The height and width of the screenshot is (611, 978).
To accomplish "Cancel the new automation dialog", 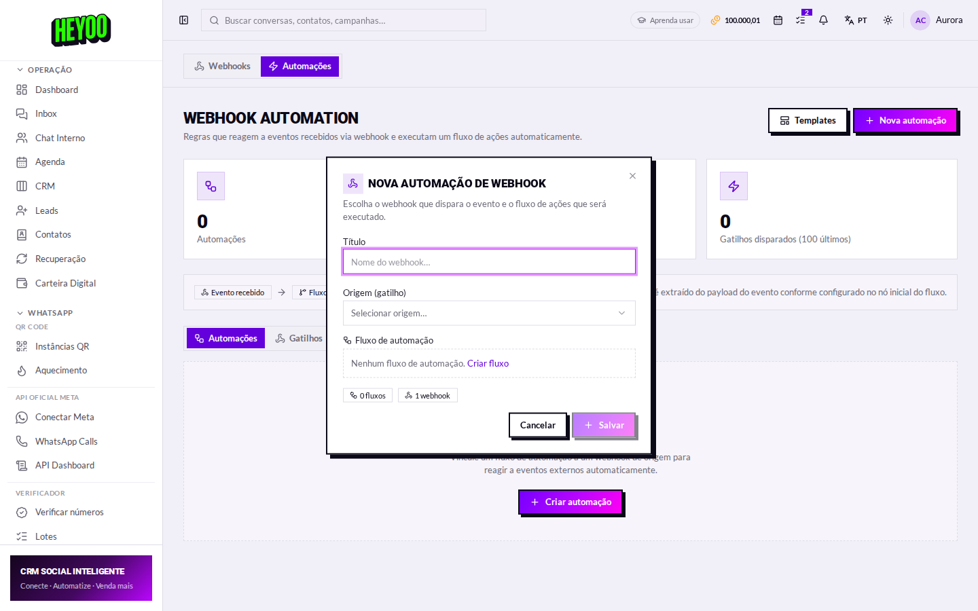I will (x=537, y=425).
